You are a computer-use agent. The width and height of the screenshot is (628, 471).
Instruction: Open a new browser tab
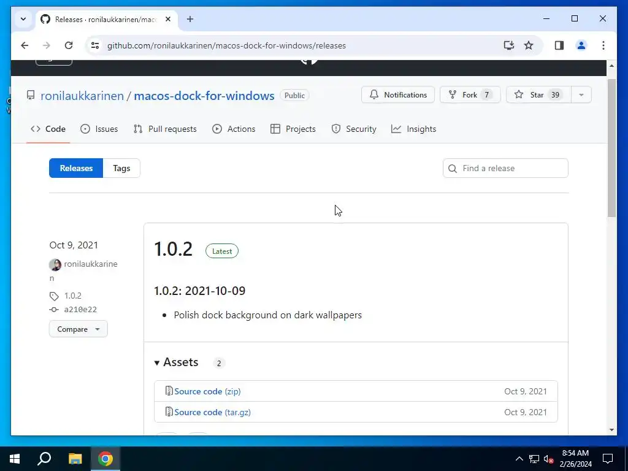(190, 19)
